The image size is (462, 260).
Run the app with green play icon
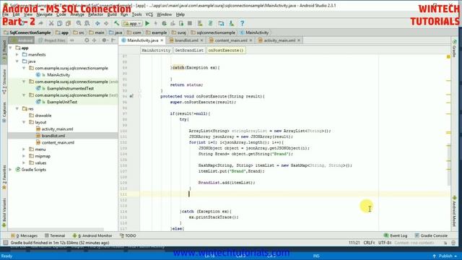coord(147,23)
